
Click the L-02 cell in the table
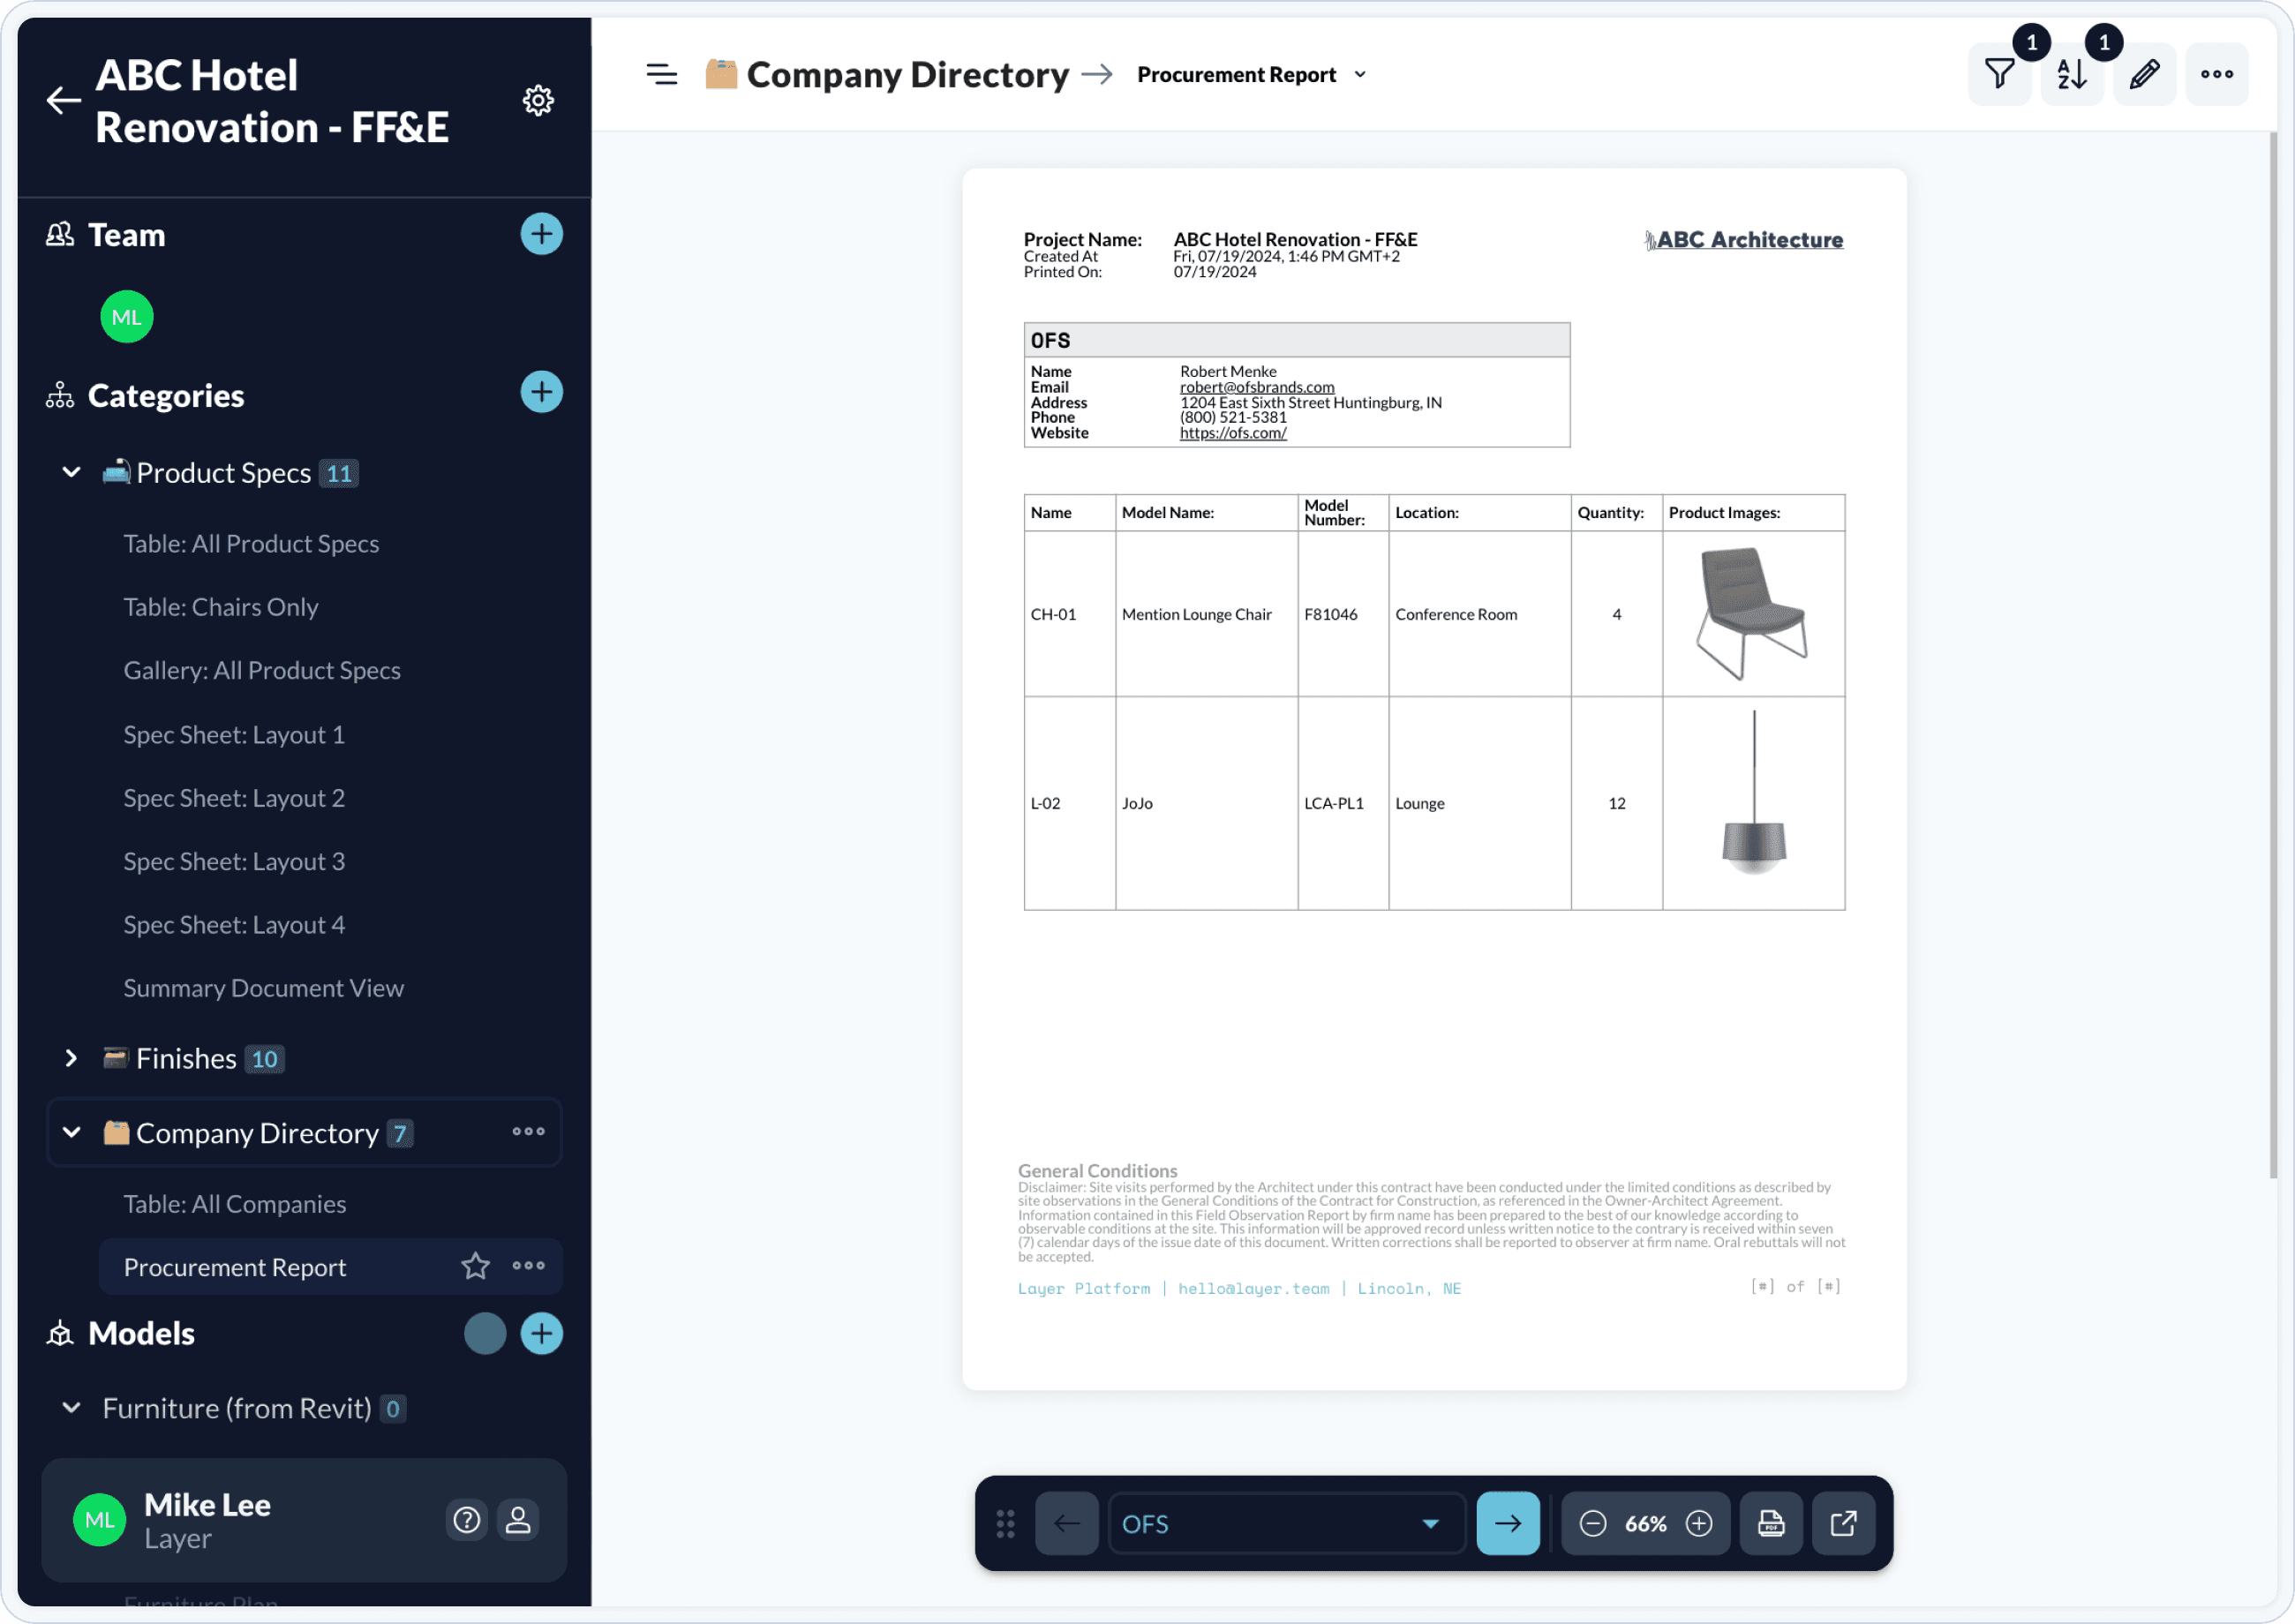1069,803
